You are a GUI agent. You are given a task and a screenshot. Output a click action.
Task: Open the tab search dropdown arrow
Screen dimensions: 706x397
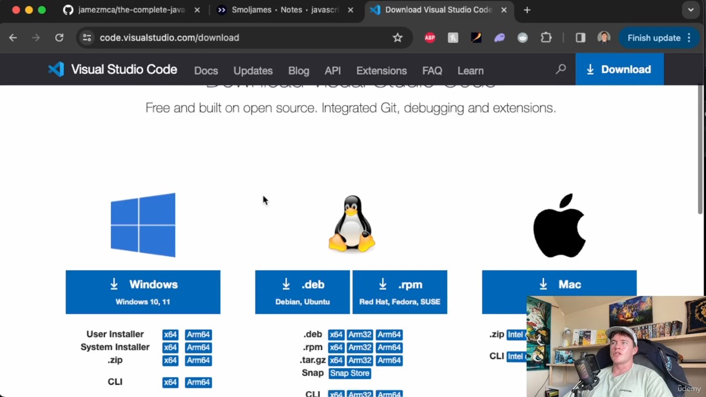(x=691, y=10)
